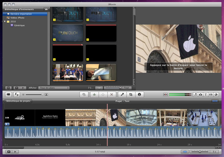Click the red playhead in the timeline
The image size is (224, 157).
[x=107, y=125]
